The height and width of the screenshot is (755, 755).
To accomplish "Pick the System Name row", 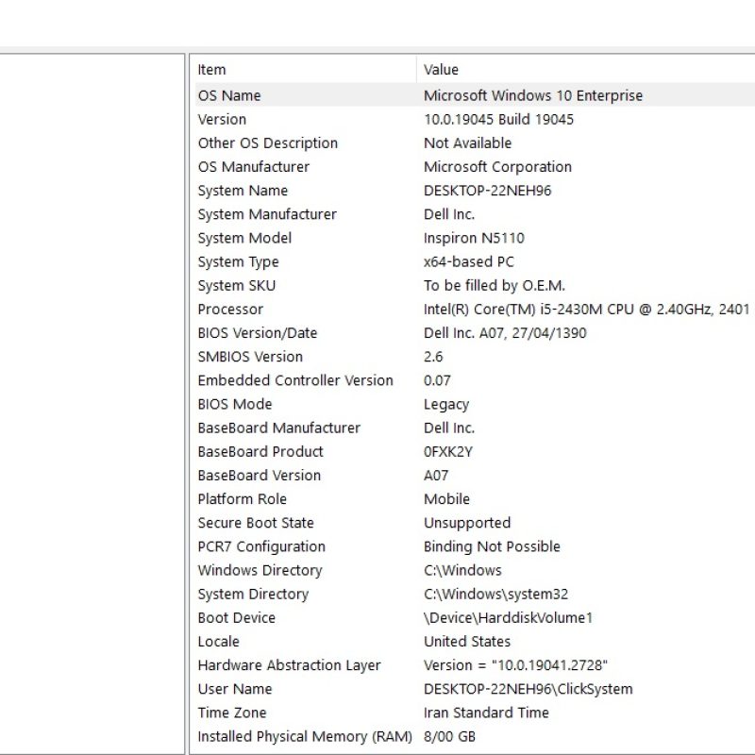I will pos(243,191).
